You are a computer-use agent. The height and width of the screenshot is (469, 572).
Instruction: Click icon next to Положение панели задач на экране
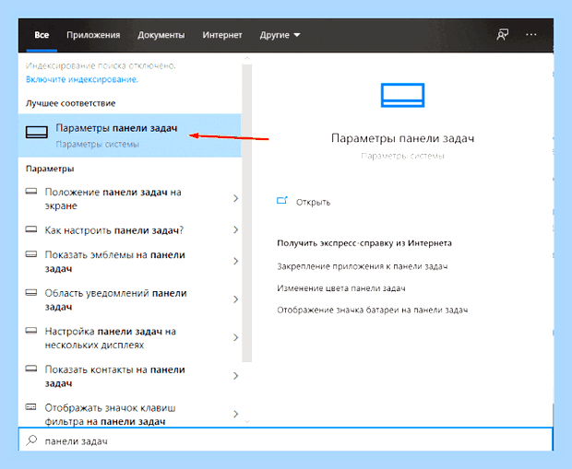tap(31, 192)
